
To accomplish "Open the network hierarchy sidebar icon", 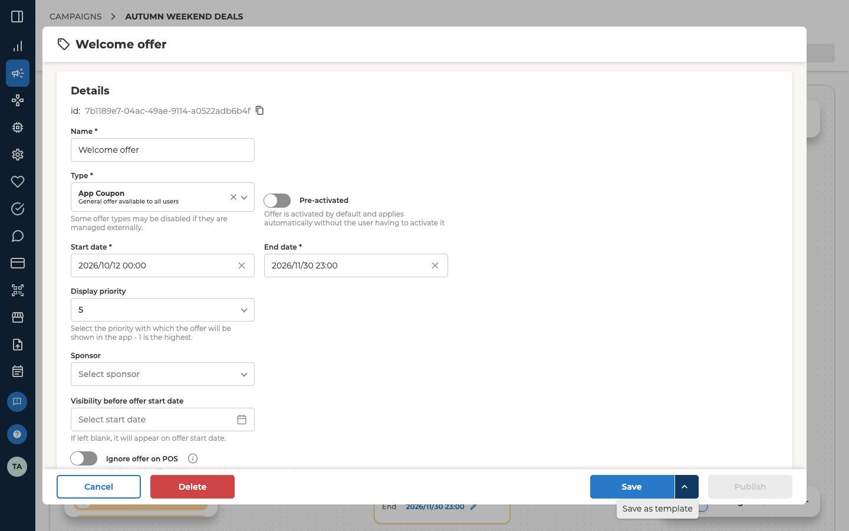I will [18, 100].
